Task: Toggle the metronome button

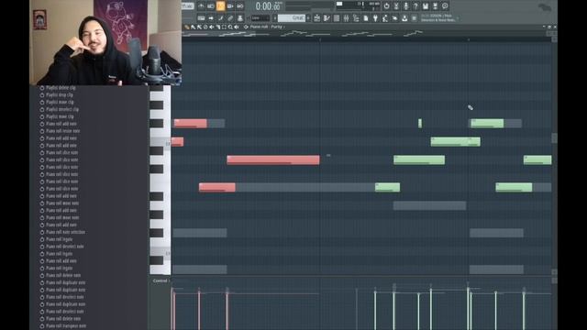Action: (x=201, y=6)
